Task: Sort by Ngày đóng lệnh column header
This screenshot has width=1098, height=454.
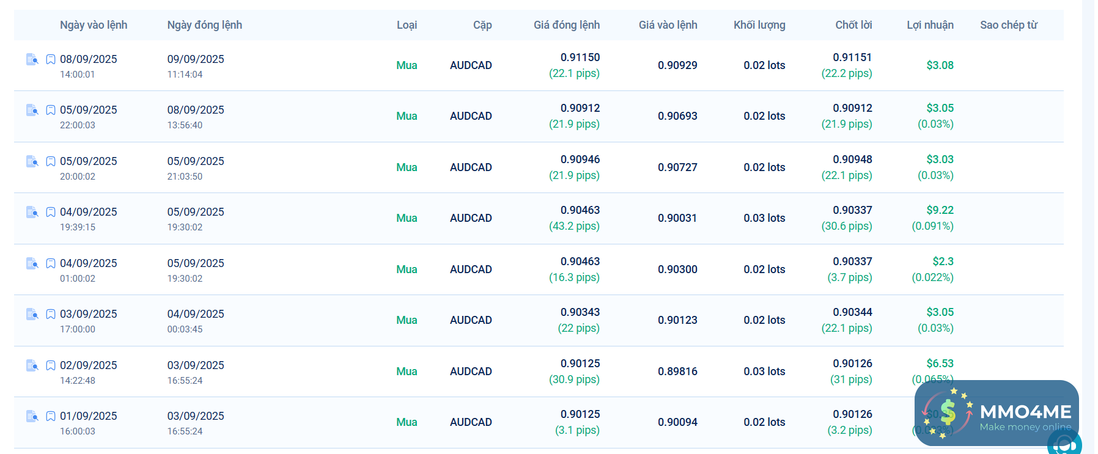Action: 205,25
